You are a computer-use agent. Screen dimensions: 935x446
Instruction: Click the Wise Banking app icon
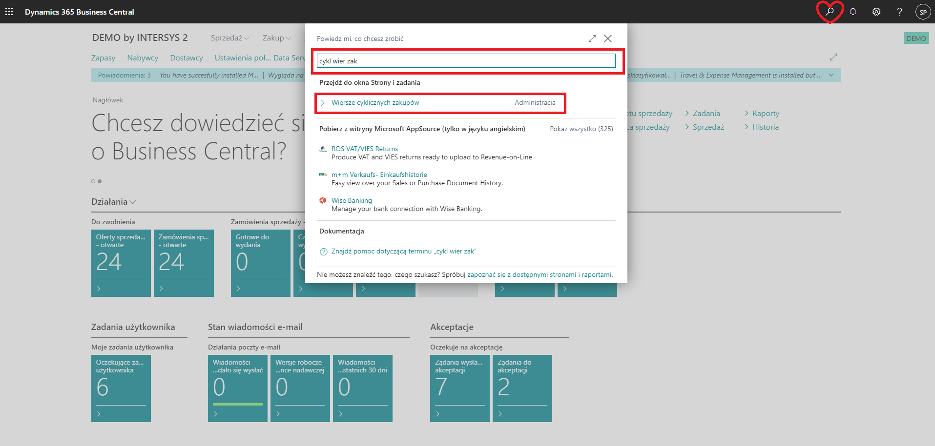(323, 200)
